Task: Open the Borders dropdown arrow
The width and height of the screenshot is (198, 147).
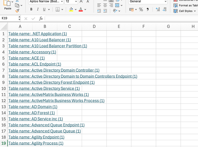Action: (x=62, y=9)
